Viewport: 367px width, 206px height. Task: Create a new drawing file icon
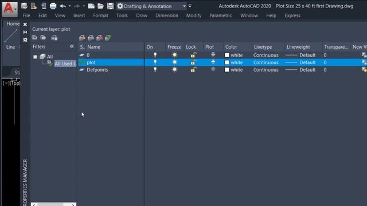[91, 6]
